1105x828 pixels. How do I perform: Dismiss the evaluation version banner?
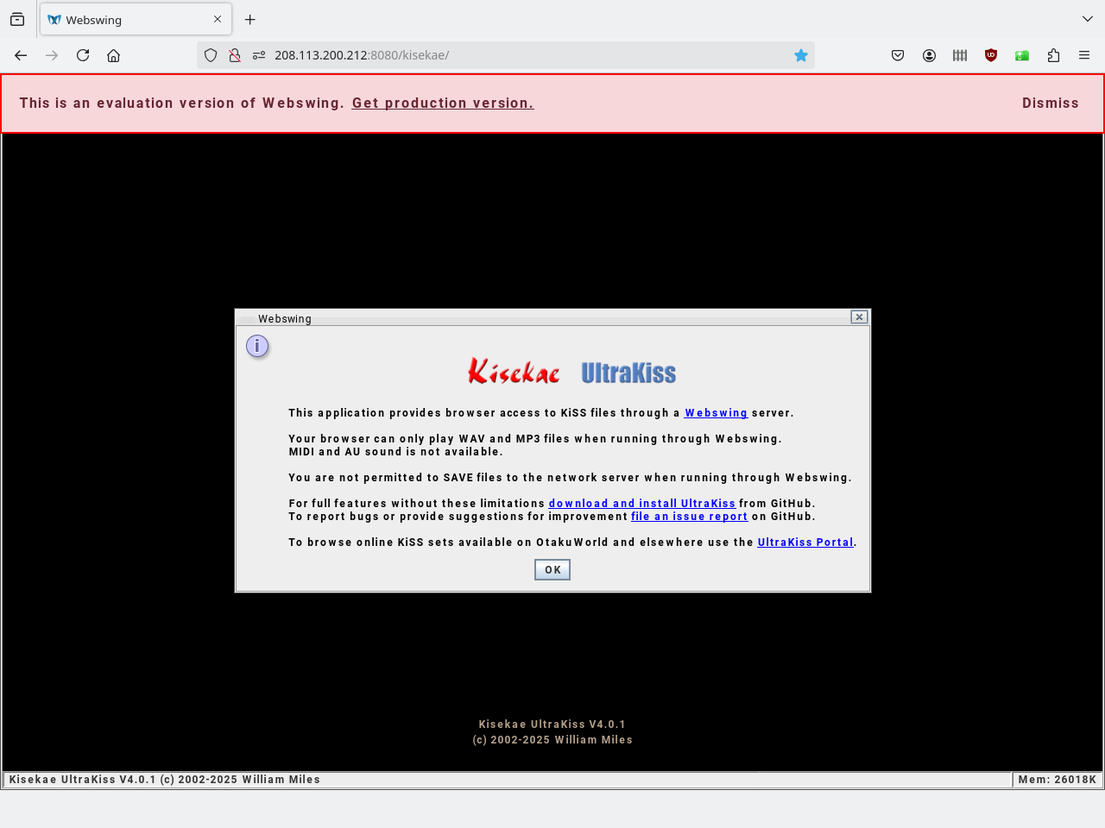pyautogui.click(x=1051, y=103)
